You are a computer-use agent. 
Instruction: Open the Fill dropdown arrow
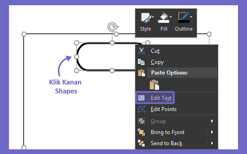coord(171,17)
